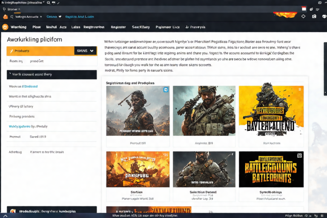Image resolution: width=327 pixels, height=218 pixels.
Task: Click the search magnifier in the title bar
Action: pyautogui.click(x=49, y=3)
